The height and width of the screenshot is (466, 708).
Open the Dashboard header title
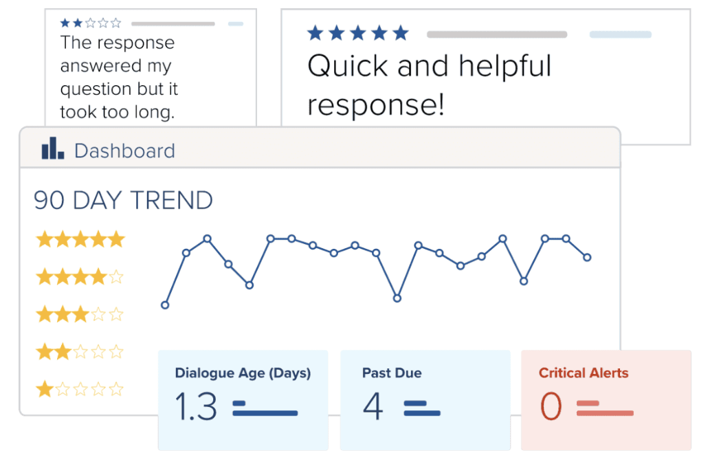(124, 151)
